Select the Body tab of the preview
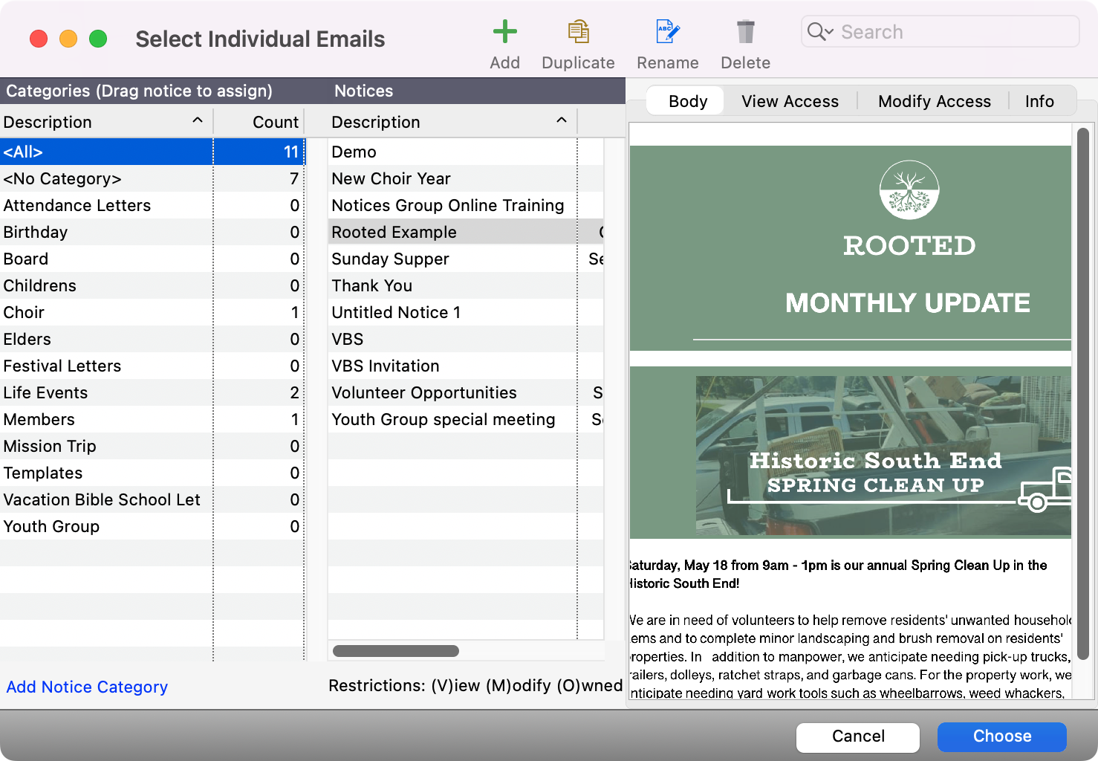 click(x=685, y=101)
